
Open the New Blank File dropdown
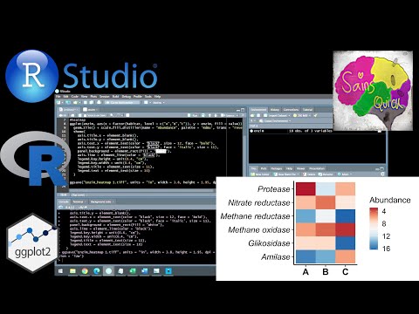click(286, 174)
